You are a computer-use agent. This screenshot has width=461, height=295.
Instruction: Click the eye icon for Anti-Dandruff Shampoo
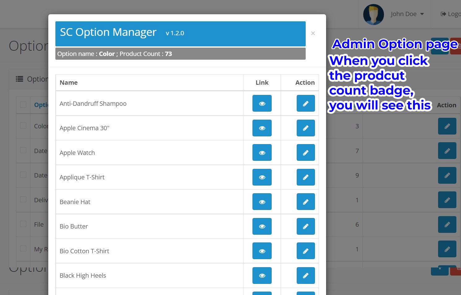[x=262, y=103]
